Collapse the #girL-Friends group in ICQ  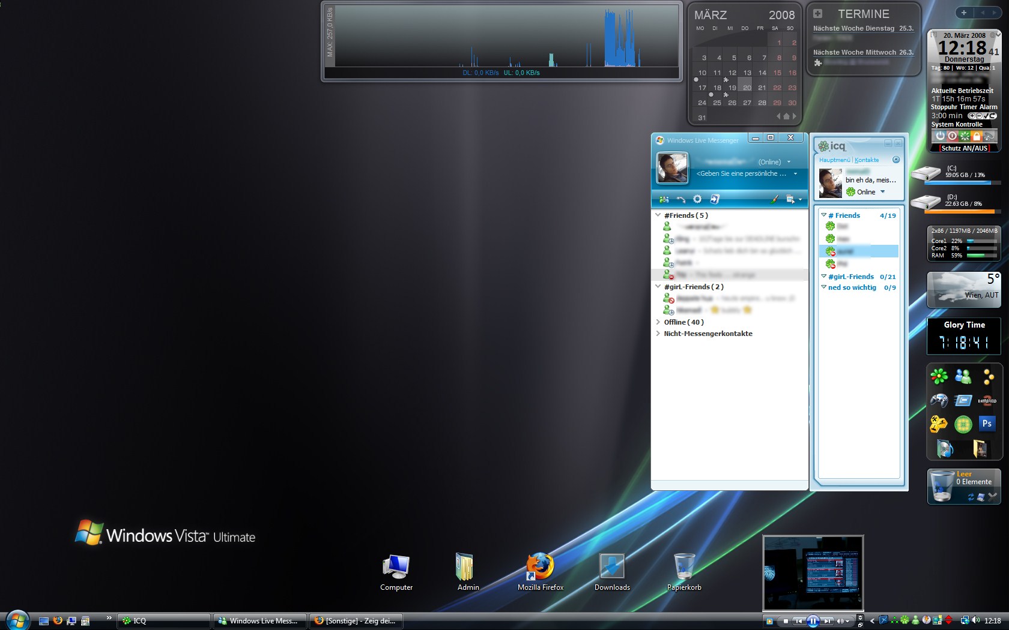(823, 276)
